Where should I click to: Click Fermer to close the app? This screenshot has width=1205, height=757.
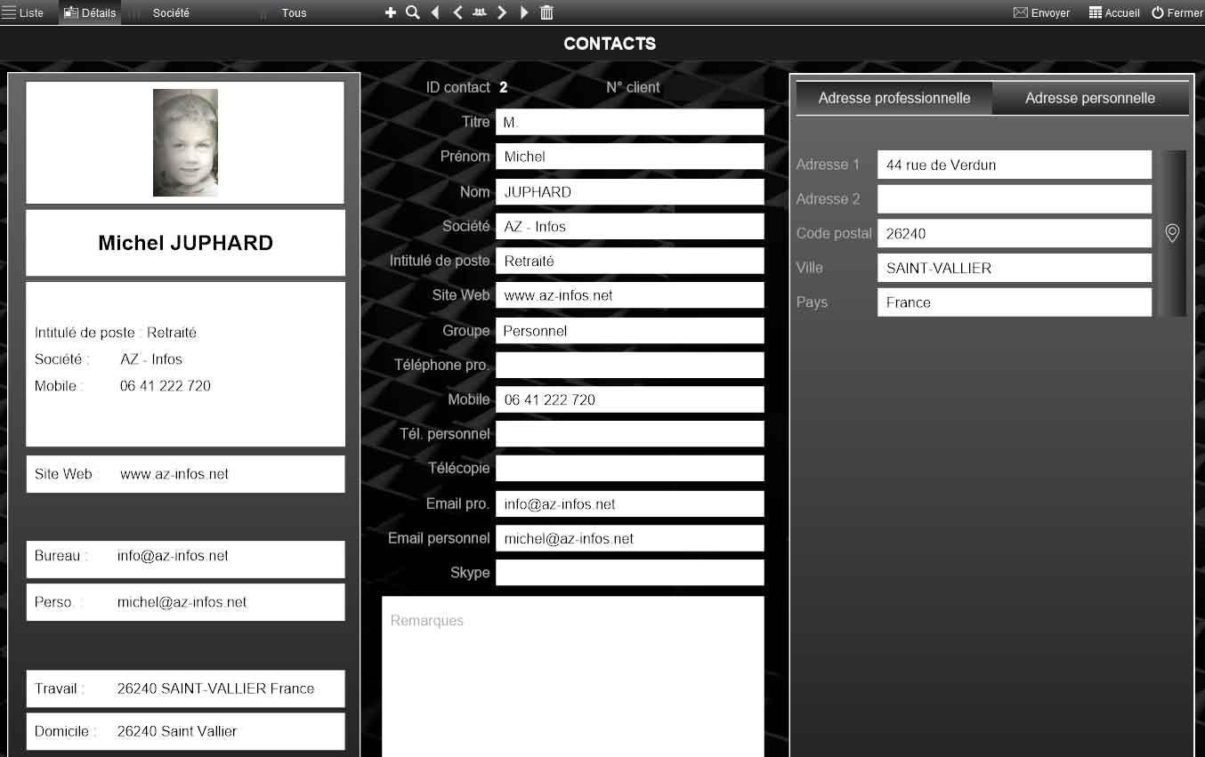(x=1177, y=12)
